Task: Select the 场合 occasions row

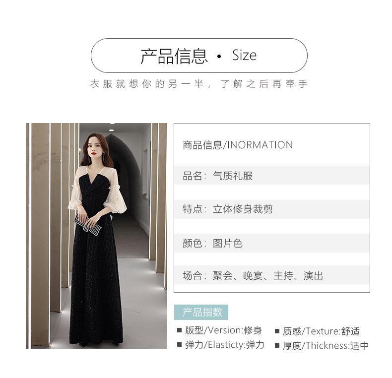Action: click(x=272, y=275)
